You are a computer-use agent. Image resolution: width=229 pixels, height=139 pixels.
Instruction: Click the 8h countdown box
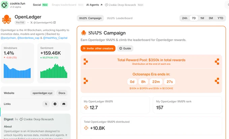tap(143, 82)
